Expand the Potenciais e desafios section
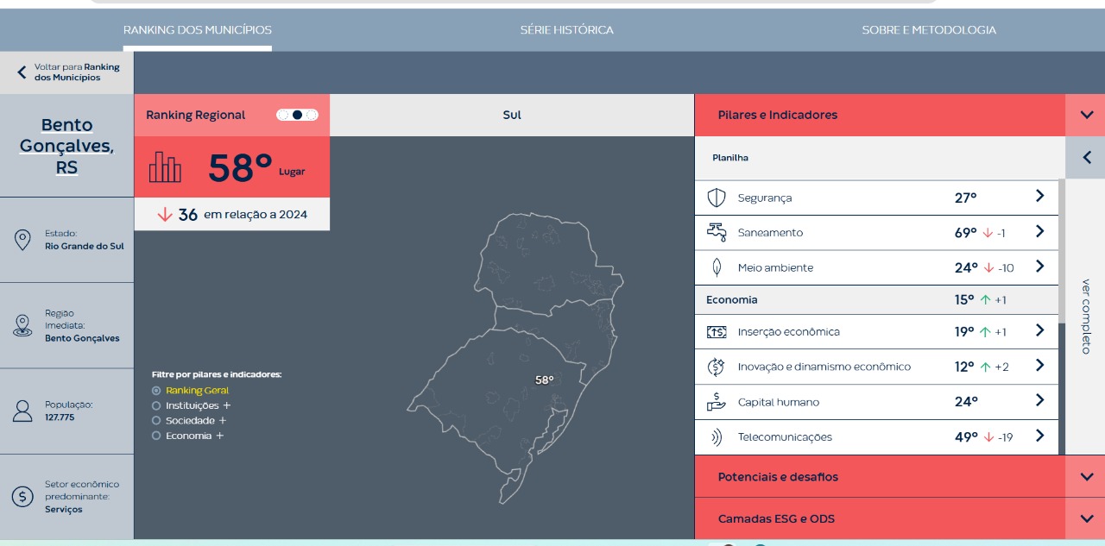1105x546 pixels. tap(1086, 477)
